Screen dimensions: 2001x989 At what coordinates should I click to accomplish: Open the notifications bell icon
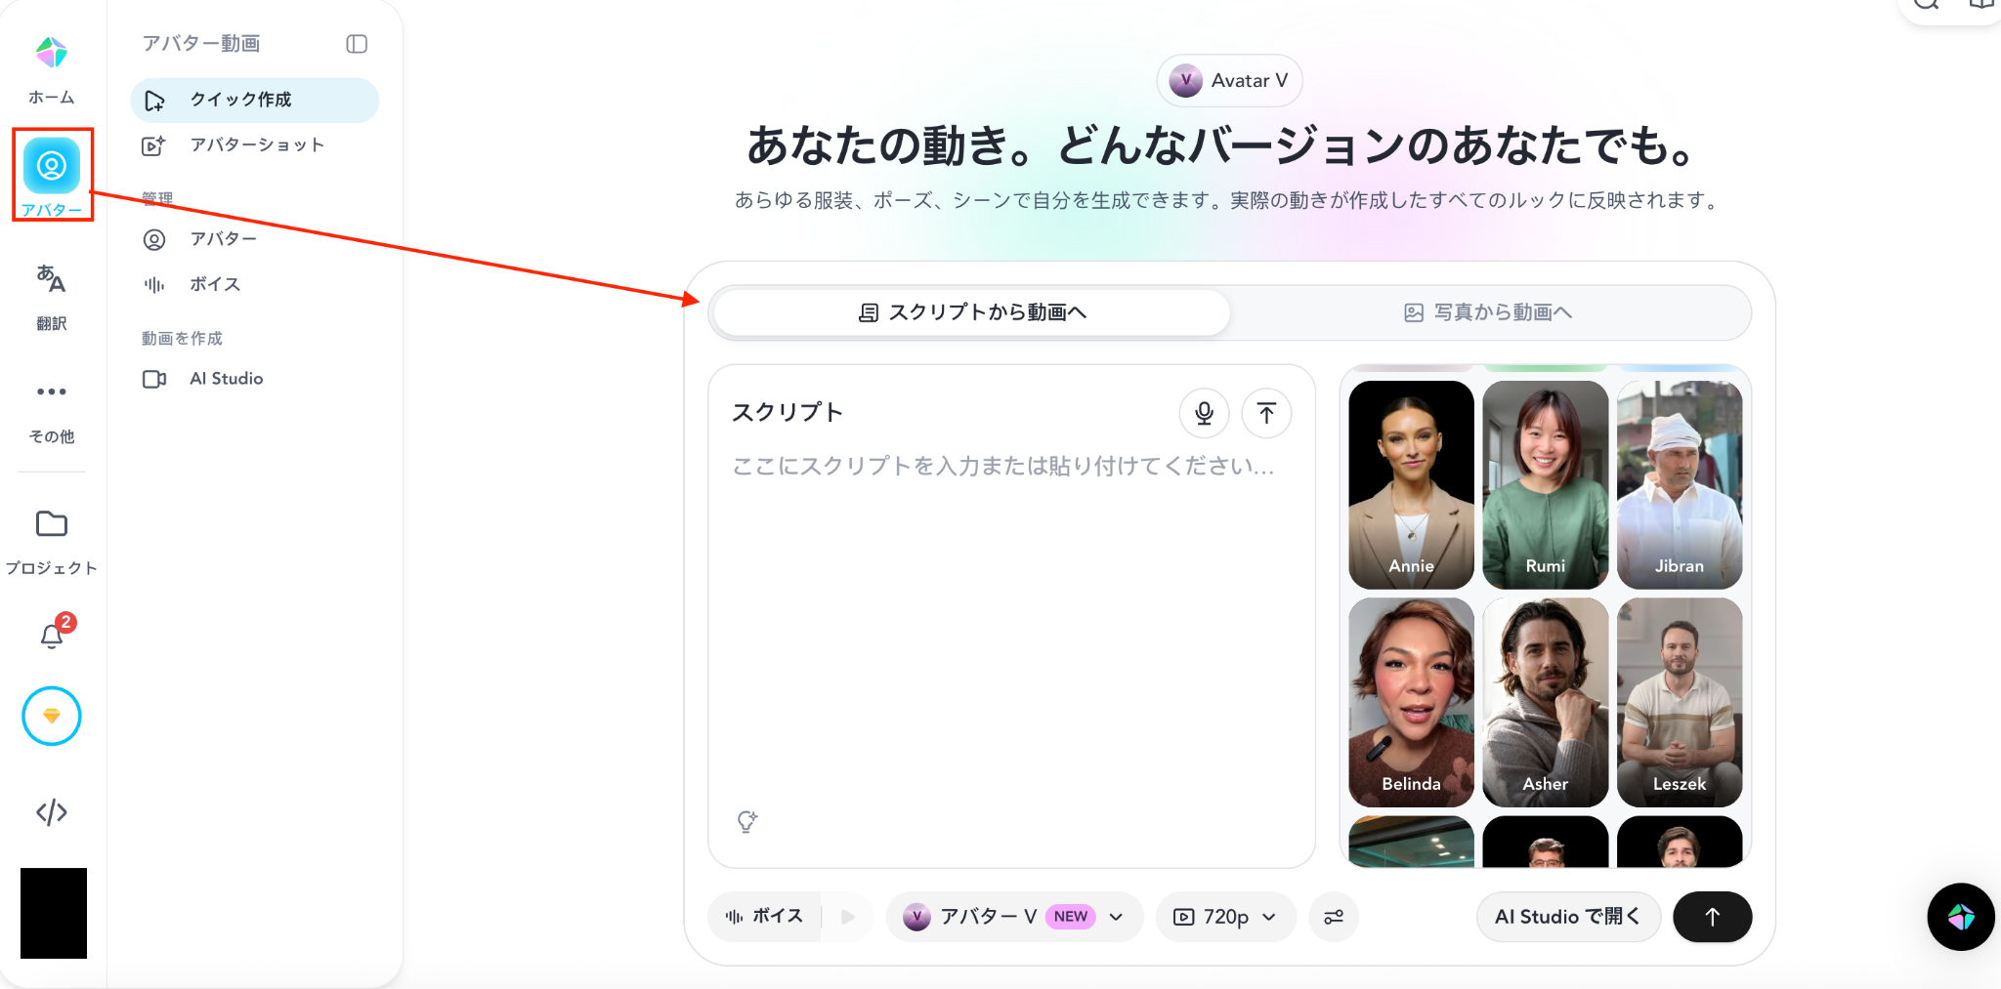click(52, 636)
